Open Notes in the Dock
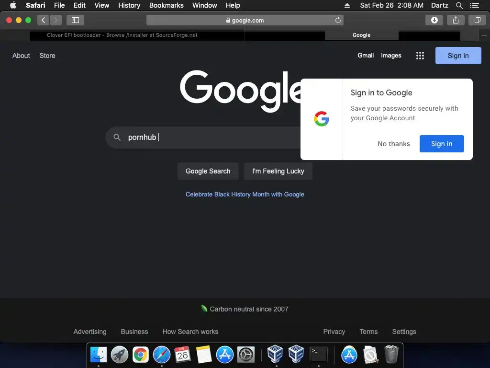 204,355
